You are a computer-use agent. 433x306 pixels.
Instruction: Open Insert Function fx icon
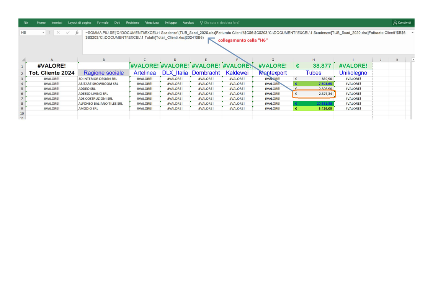point(77,33)
